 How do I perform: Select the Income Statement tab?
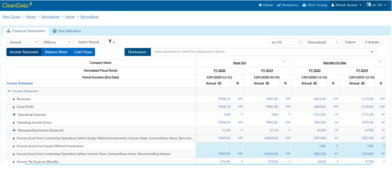coord(24,52)
